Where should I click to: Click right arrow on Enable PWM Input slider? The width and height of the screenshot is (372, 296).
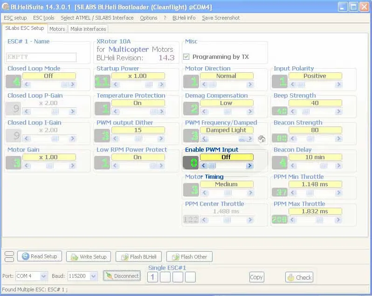[x=250, y=166]
